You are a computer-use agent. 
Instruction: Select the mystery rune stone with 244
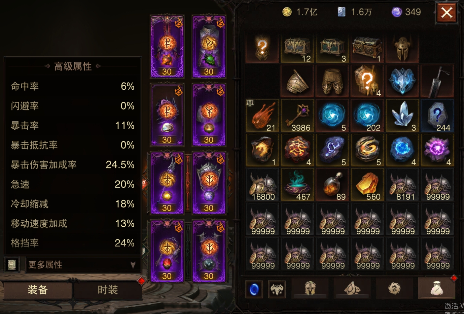[437, 116]
